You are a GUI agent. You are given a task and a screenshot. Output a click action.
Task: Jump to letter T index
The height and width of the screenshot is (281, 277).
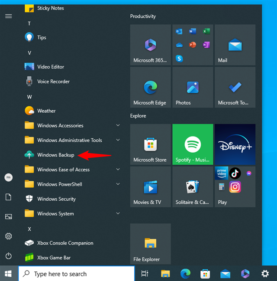click(x=29, y=23)
